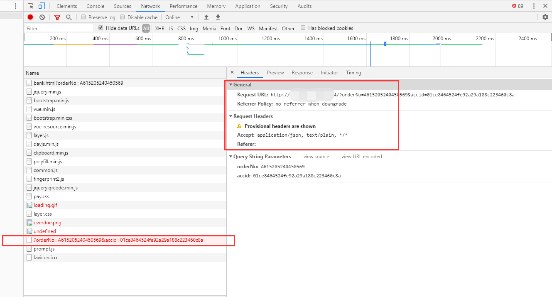Screen dimensions: 552x297
Task: Open the Online throttling dropdown
Action: click(179, 17)
